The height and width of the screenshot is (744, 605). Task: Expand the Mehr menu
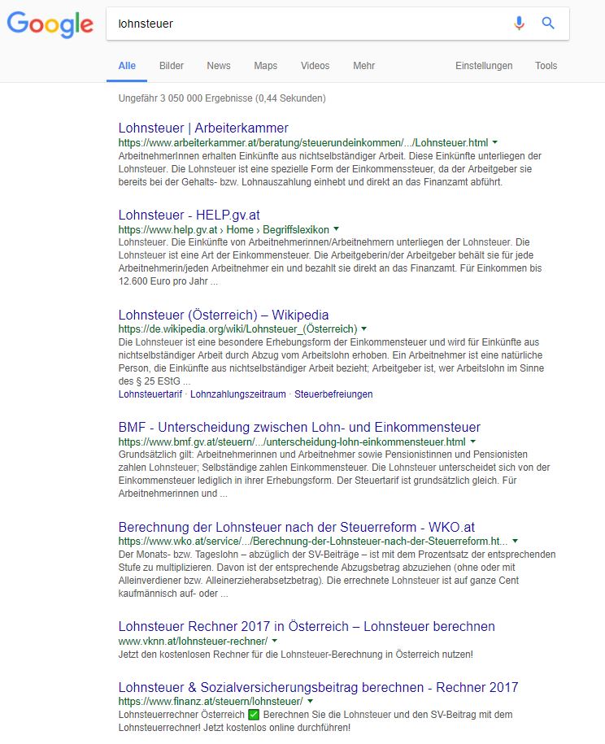(x=363, y=66)
